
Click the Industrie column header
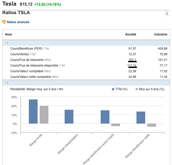click(161, 34)
